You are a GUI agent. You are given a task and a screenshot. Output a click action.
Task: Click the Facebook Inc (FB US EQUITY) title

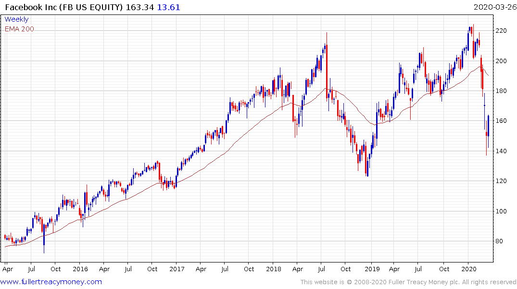[64, 7]
